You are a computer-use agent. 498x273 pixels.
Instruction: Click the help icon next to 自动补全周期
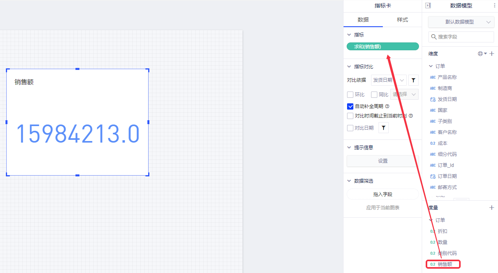coord(387,106)
